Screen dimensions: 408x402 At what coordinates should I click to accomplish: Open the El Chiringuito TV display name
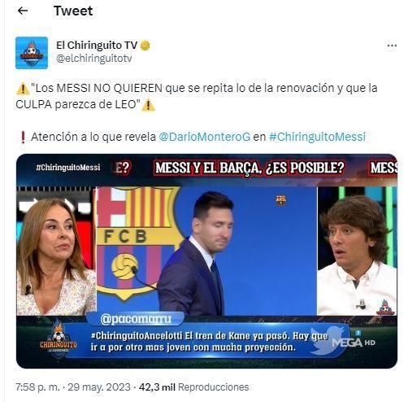coord(97,46)
